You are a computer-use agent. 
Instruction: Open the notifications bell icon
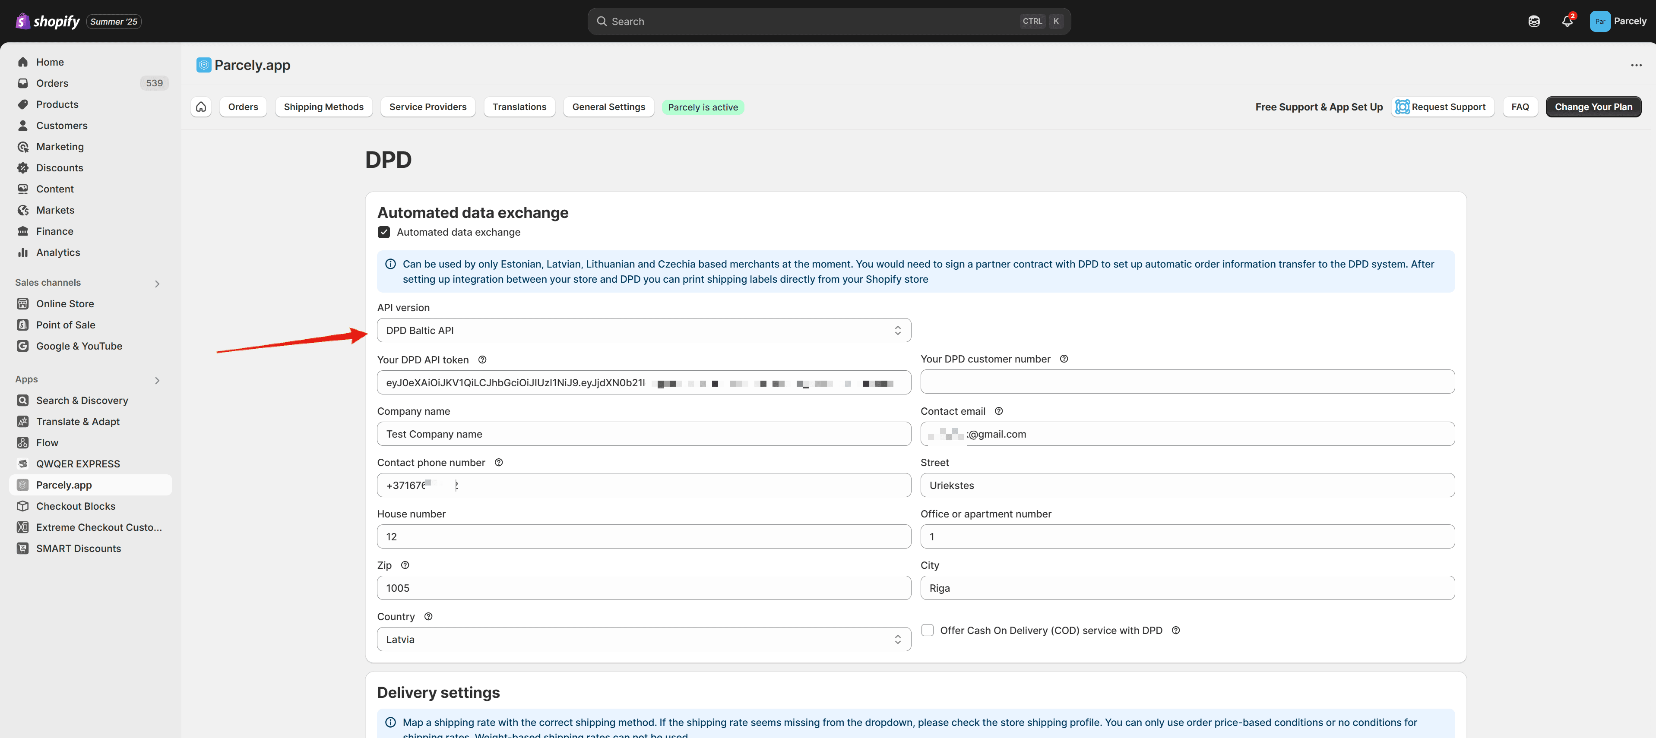pyautogui.click(x=1567, y=21)
